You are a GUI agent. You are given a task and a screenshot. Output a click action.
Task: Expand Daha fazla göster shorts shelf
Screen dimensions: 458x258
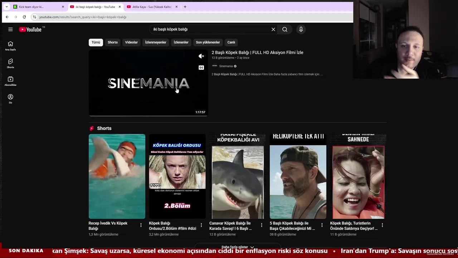tap(238, 247)
